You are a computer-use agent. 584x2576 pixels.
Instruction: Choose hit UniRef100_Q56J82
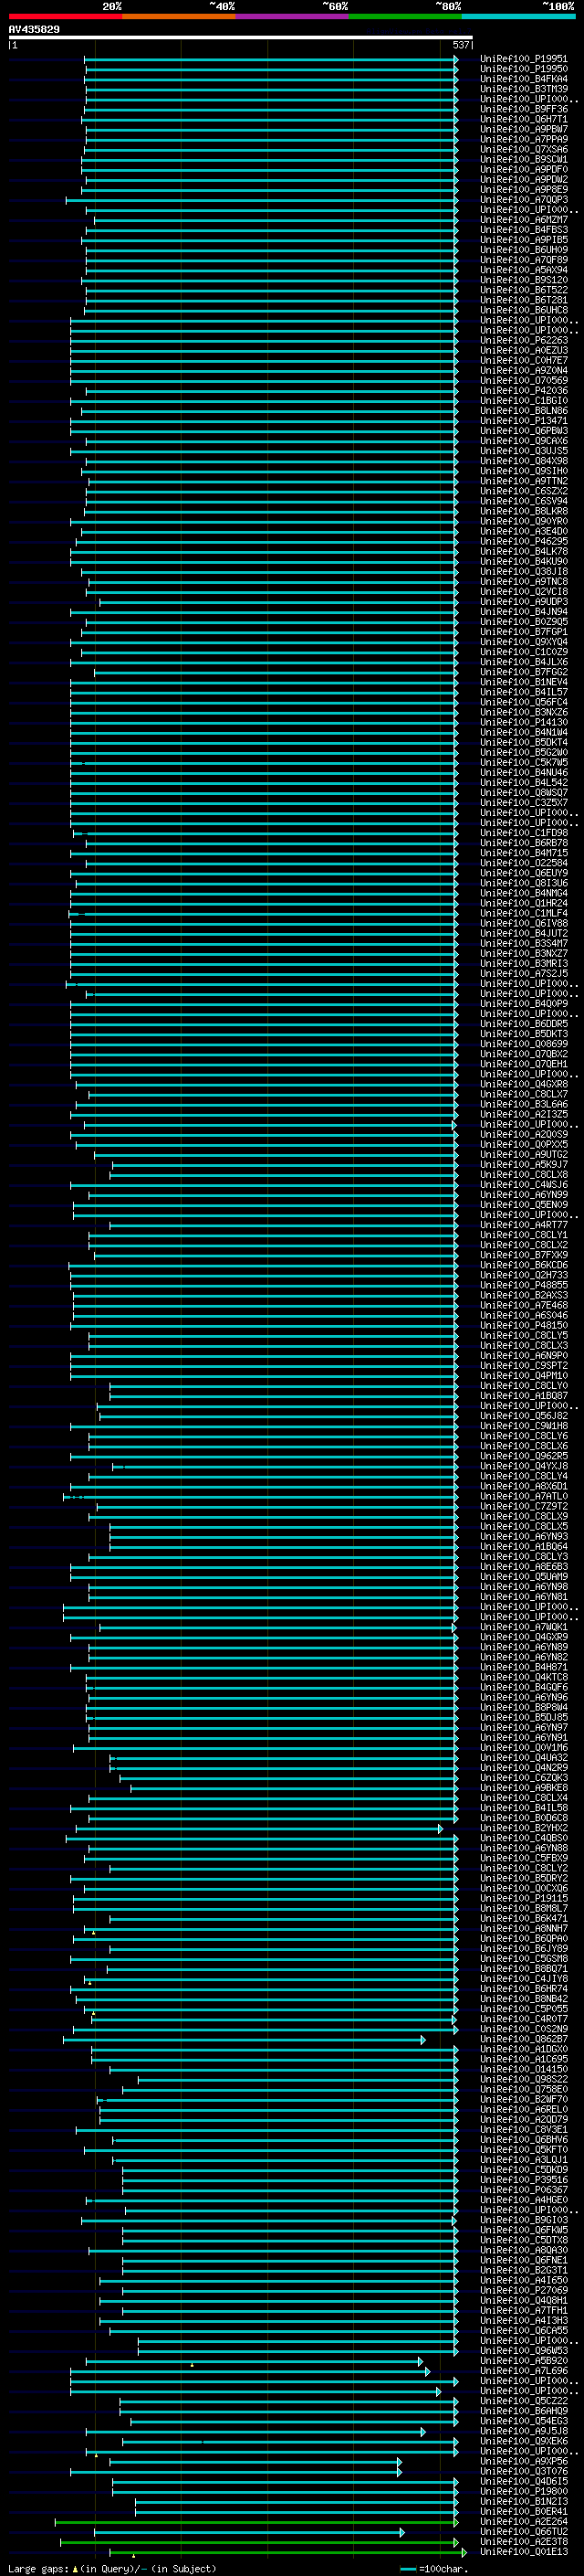click(x=523, y=1416)
